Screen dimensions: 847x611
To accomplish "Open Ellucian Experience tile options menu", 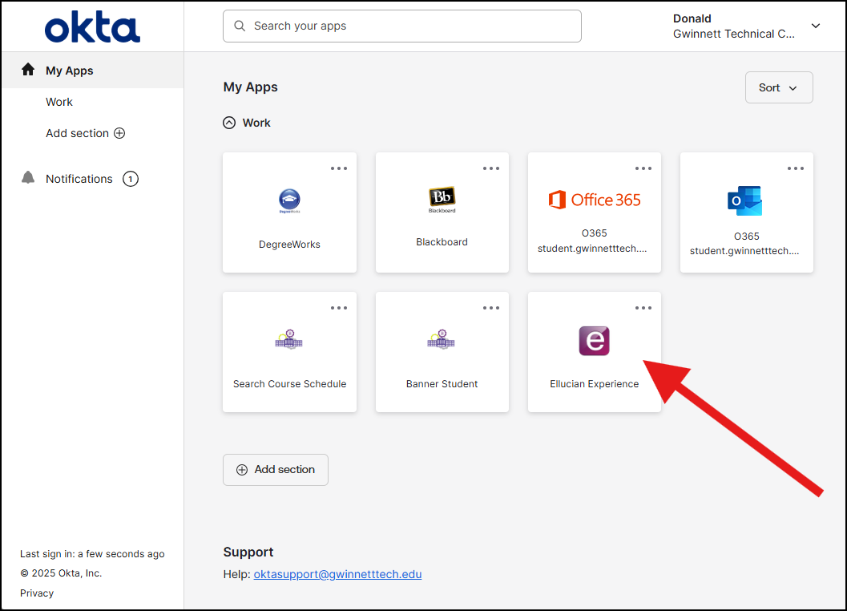I will click(643, 308).
